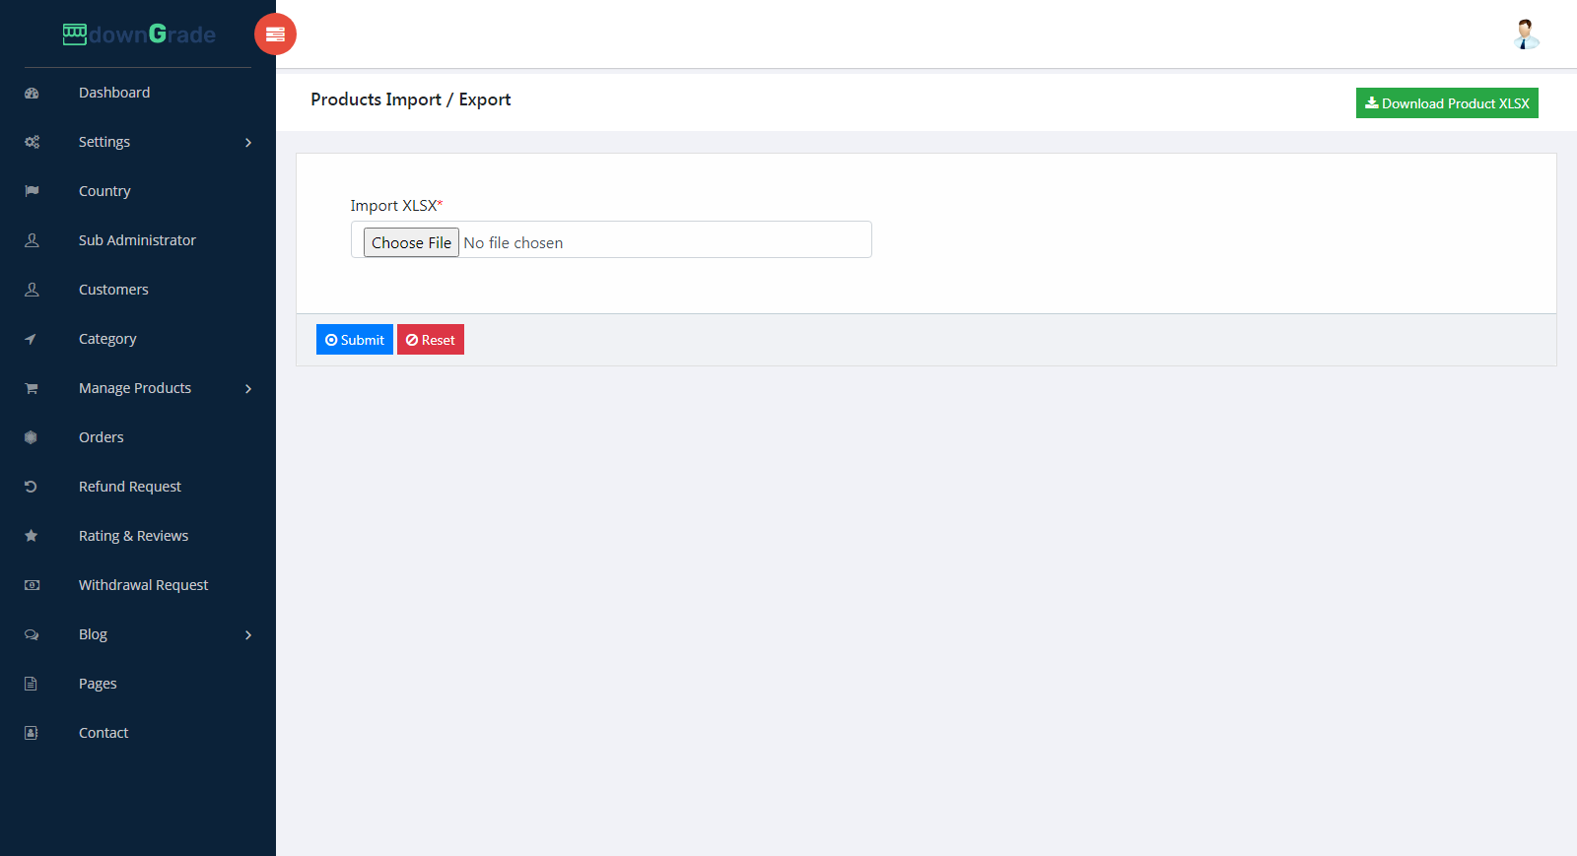Click the Manage Products cart icon
This screenshot has width=1577, height=856.
(x=32, y=388)
